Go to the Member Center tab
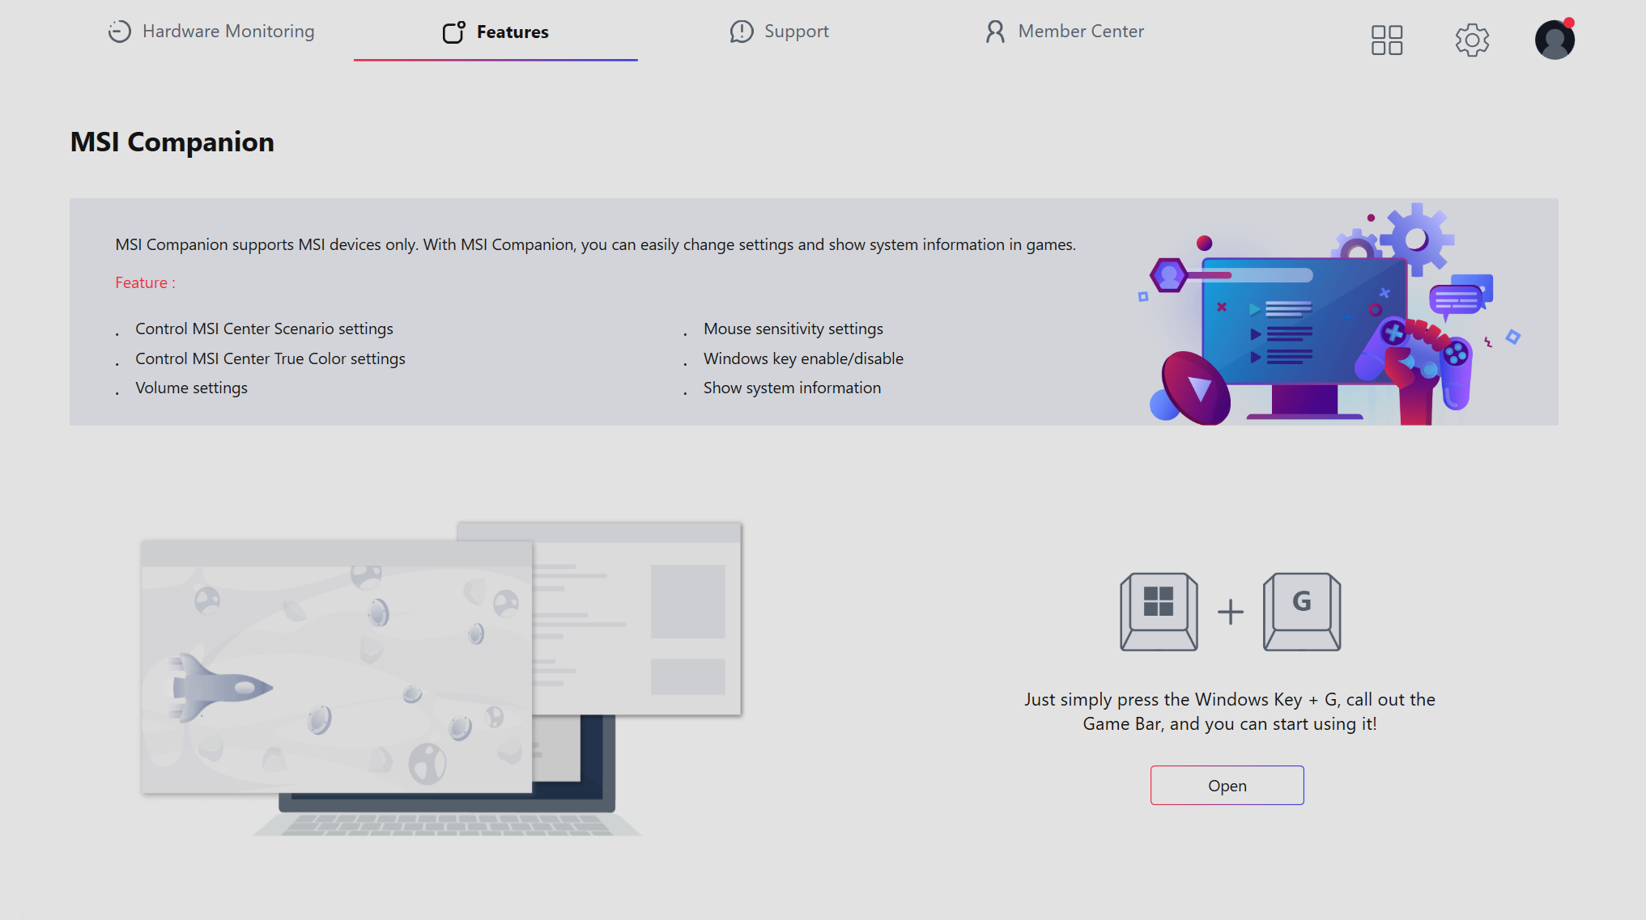 click(1064, 32)
